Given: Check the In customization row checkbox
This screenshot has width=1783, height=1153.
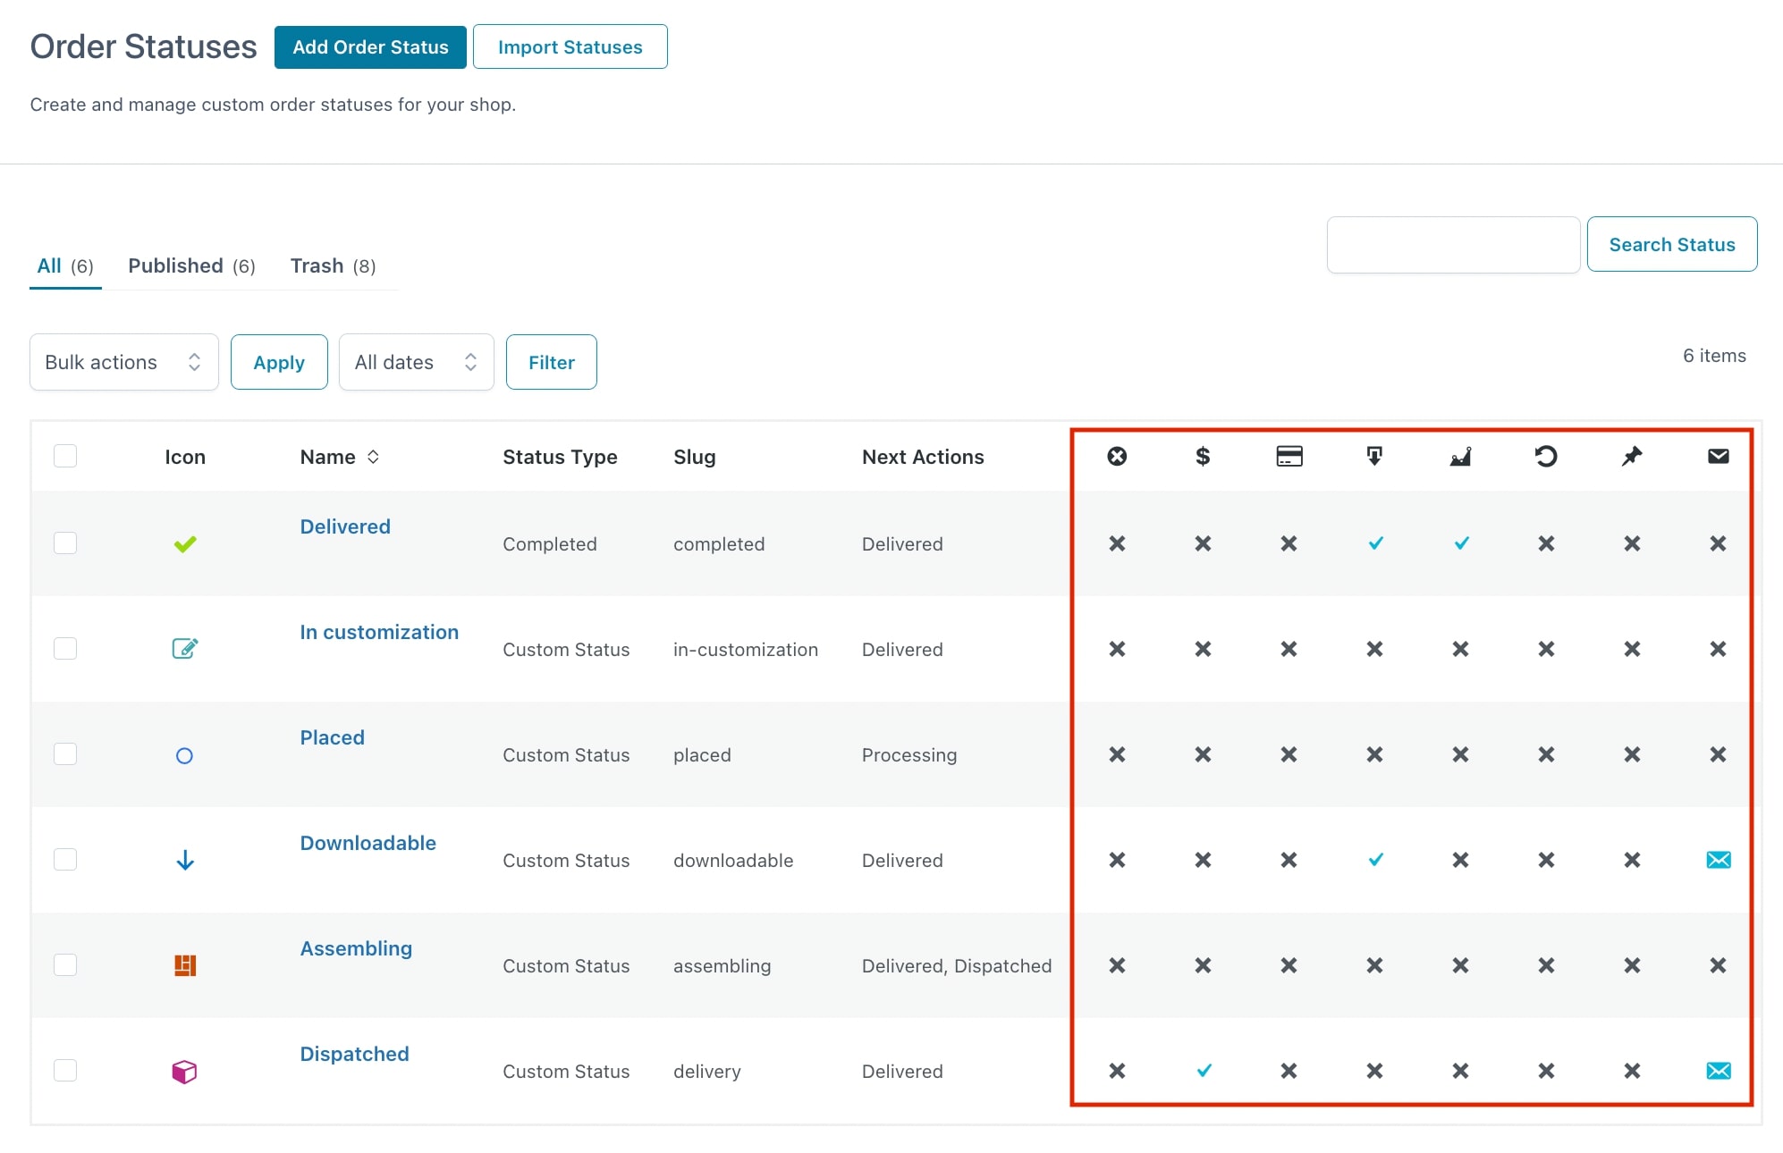Looking at the screenshot, I should click(x=65, y=648).
